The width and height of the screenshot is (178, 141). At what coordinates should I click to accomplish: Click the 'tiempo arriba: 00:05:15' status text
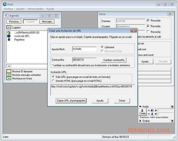point(116,137)
